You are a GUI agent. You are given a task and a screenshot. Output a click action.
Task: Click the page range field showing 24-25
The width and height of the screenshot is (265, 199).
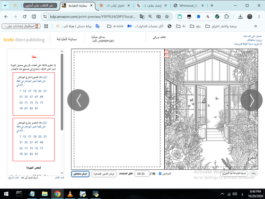coord(142,174)
